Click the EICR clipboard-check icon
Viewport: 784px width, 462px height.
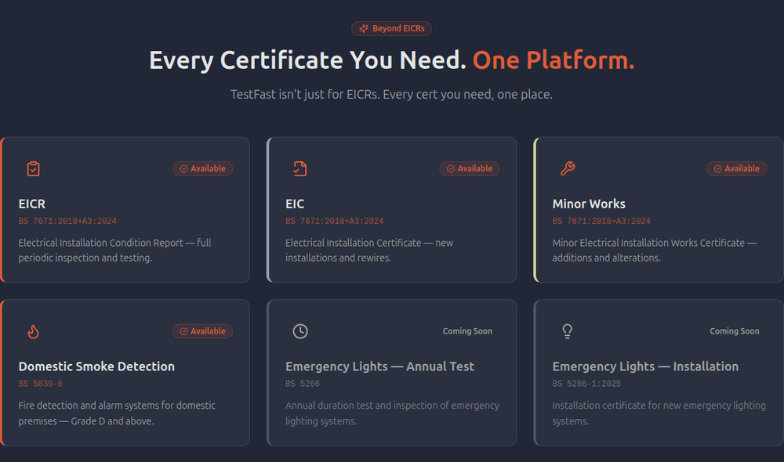pyautogui.click(x=34, y=169)
